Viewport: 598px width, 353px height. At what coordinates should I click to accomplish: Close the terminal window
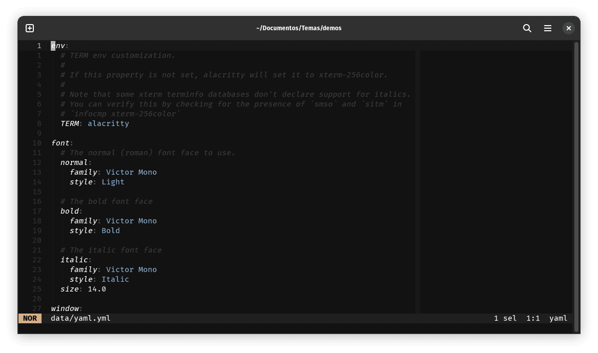click(x=569, y=28)
